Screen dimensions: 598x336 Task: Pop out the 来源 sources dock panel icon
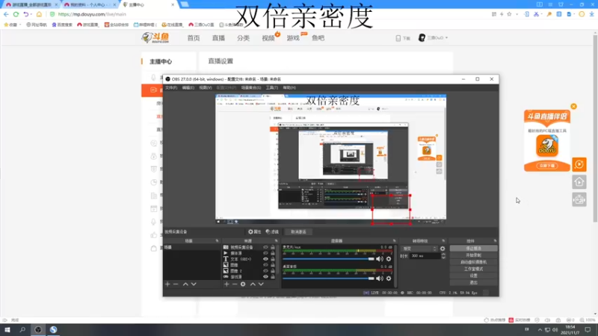coord(276,240)
